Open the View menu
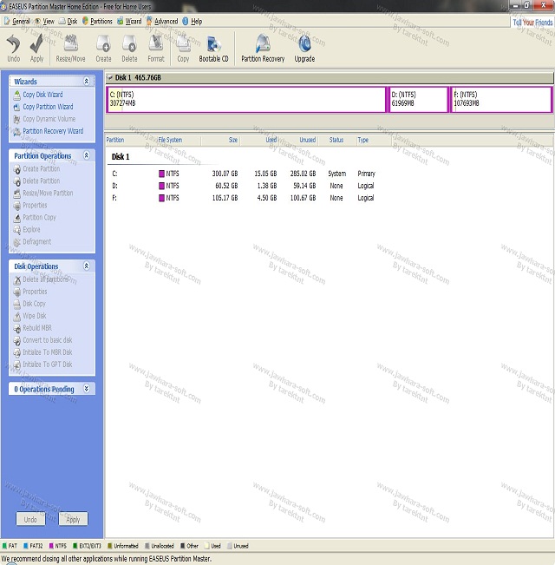 [44, 21]
